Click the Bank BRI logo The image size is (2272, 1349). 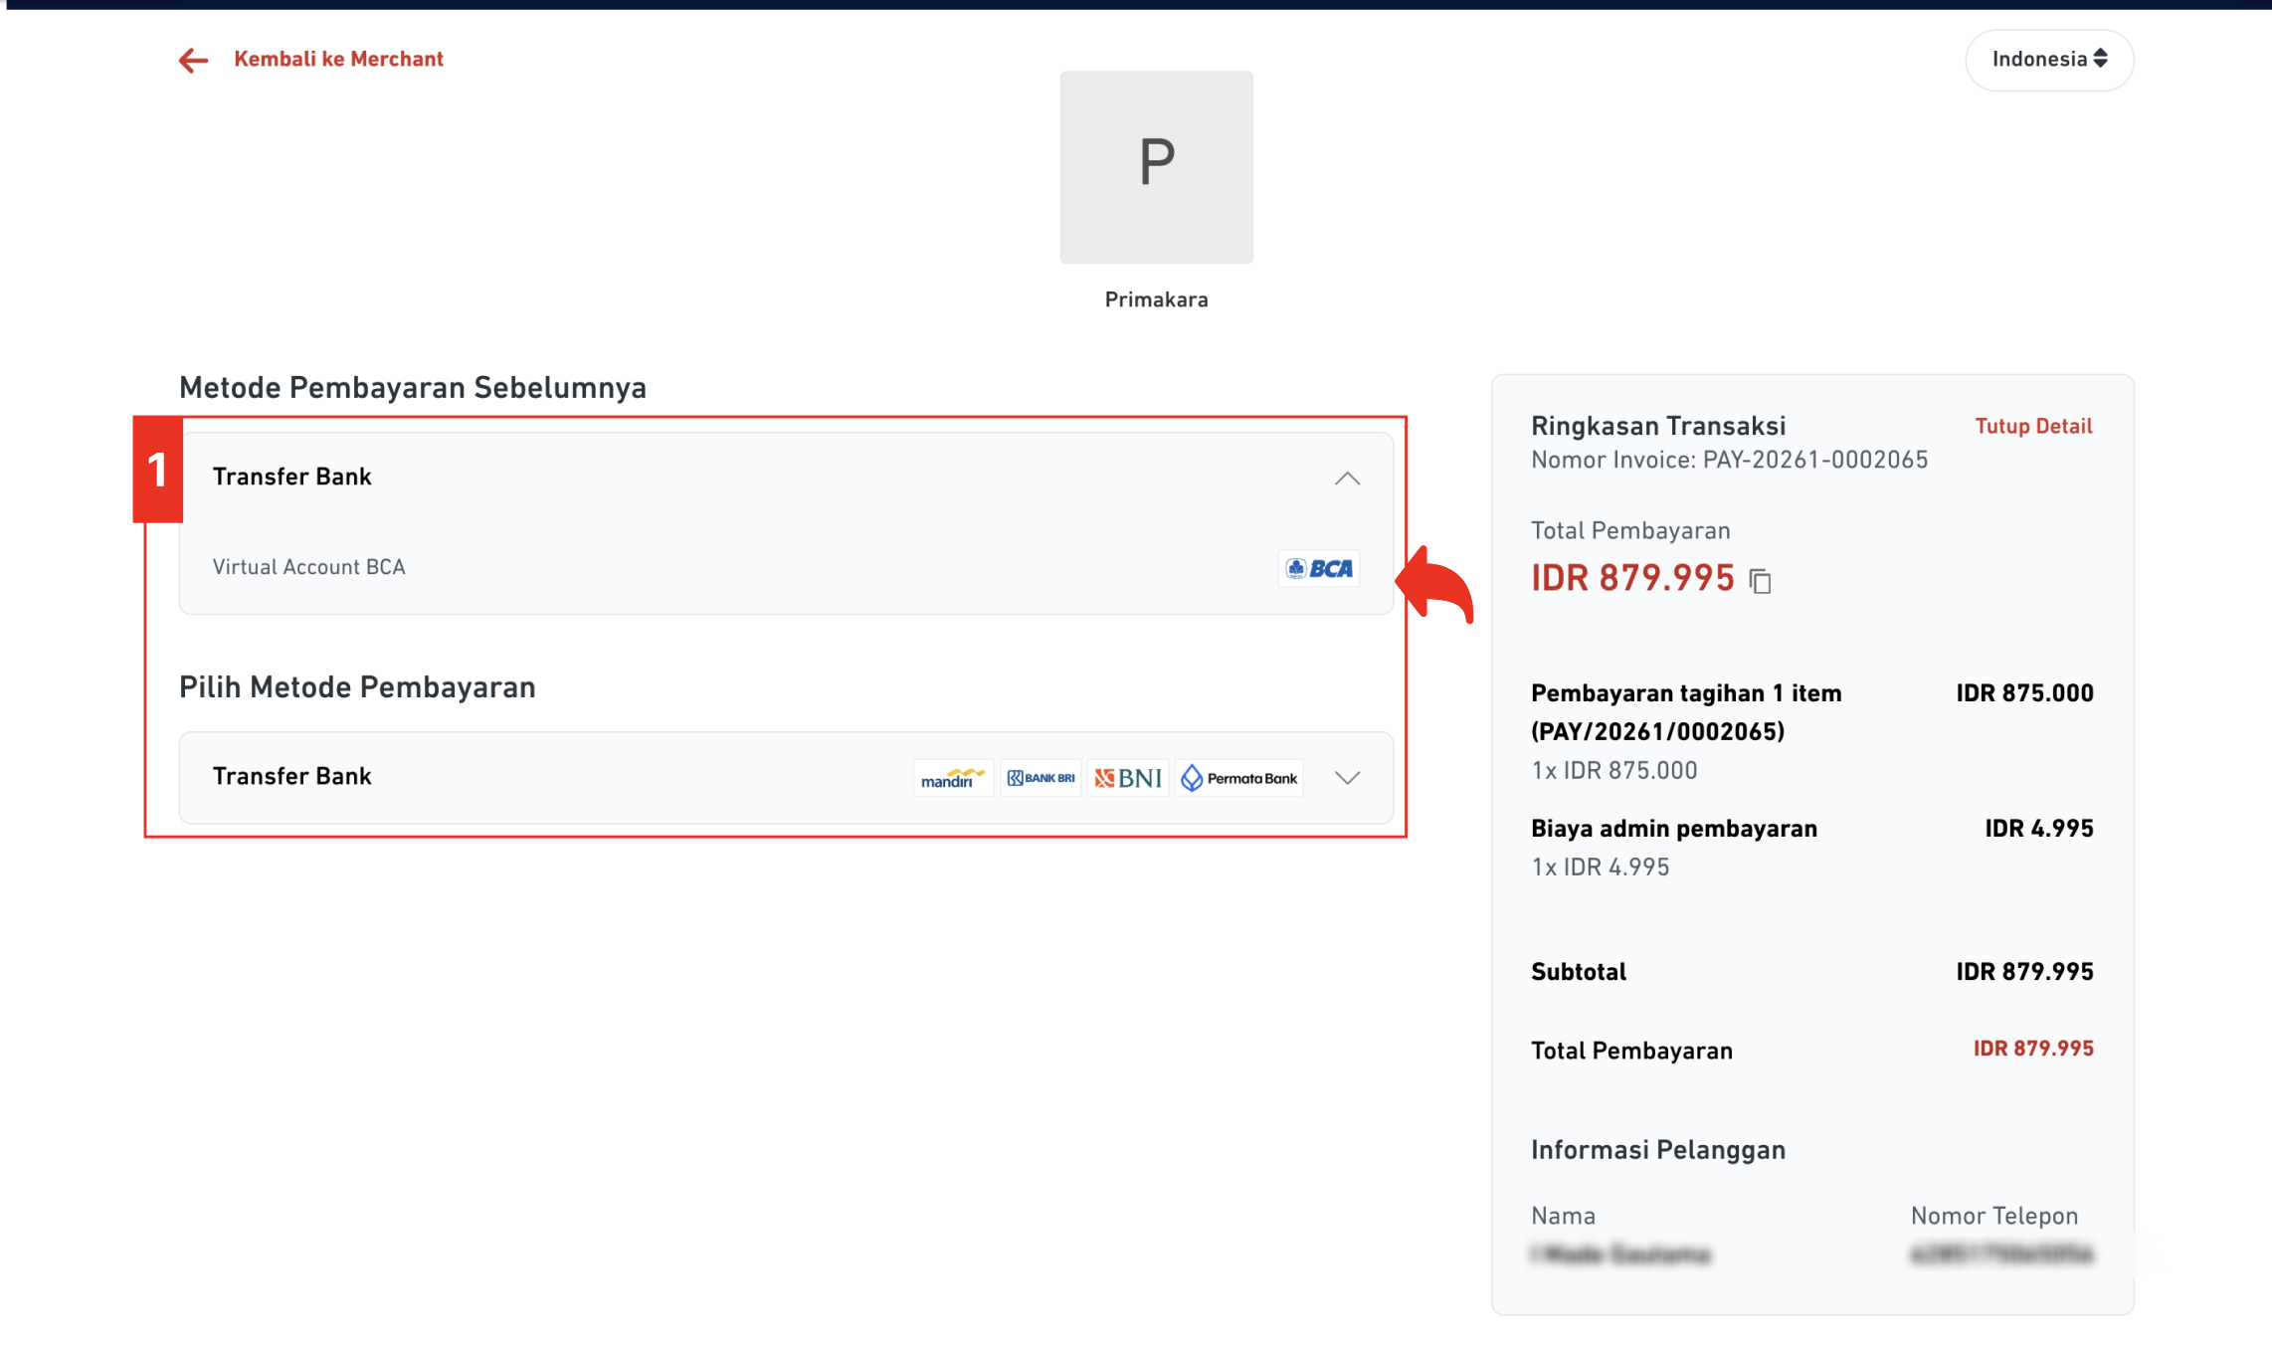tap(1041, 778)
